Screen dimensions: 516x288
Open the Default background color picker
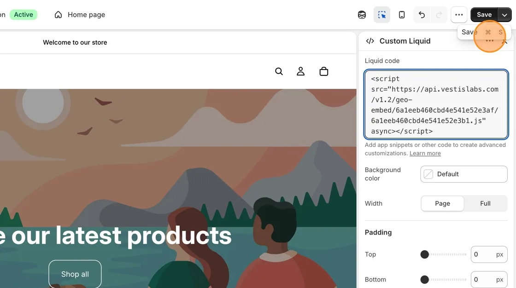463,174
